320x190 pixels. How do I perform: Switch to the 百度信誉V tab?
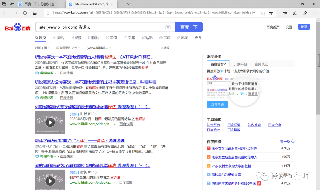218,64
